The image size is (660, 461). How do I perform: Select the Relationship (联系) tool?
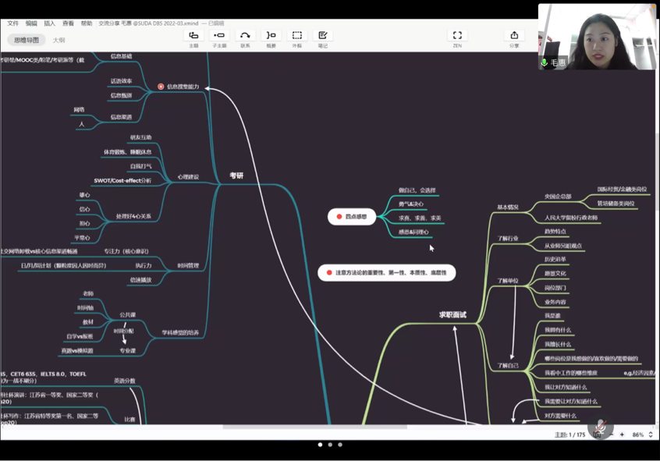[x=245, y=36]
